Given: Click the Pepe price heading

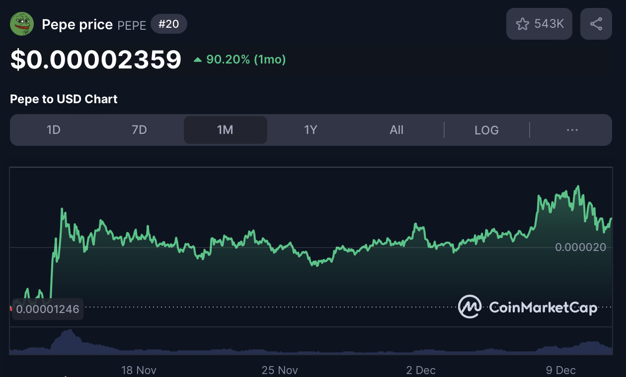Looking at the screenshot, I should click(x=77, y=24).
